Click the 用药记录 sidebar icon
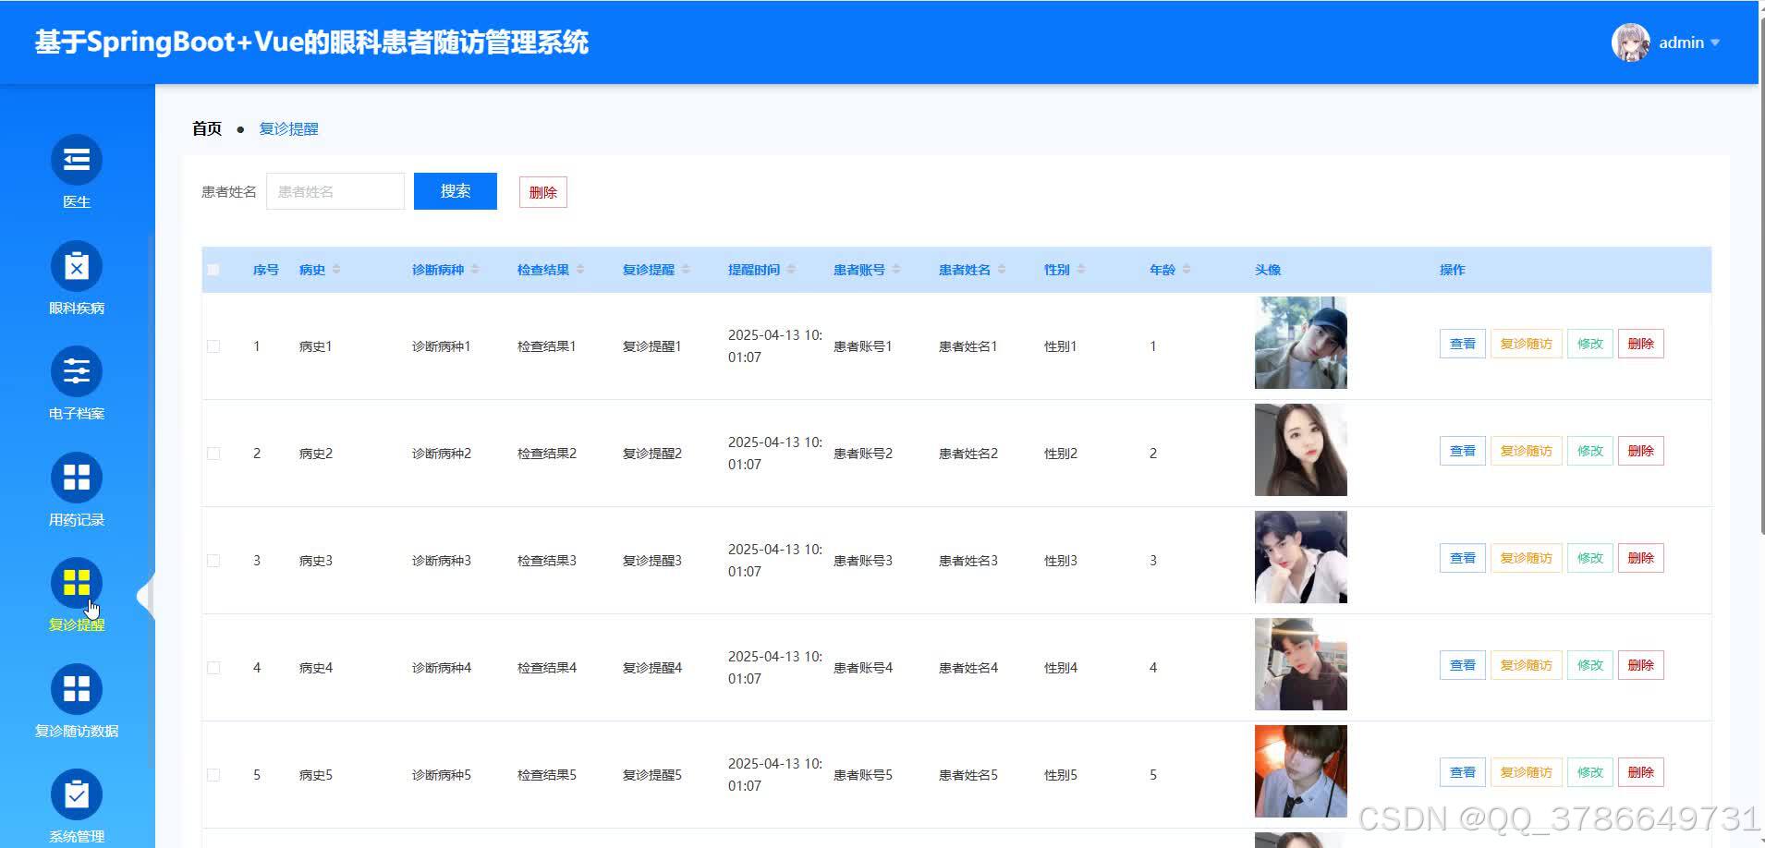Screen dimensions: 1765x848 76,478
